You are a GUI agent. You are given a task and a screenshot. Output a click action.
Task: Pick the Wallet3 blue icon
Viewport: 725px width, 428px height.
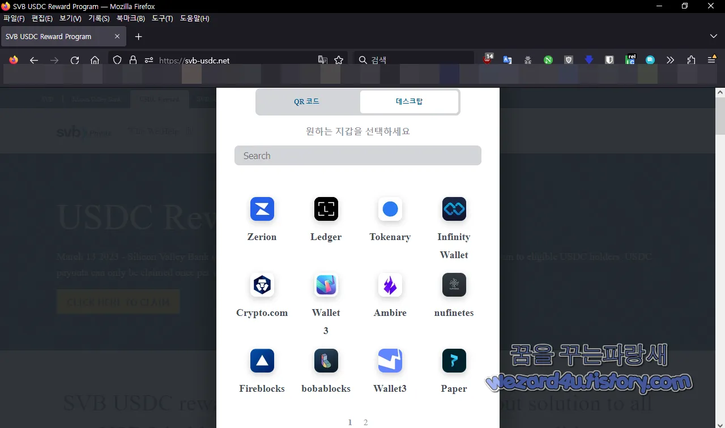click(x=390, y=361)
